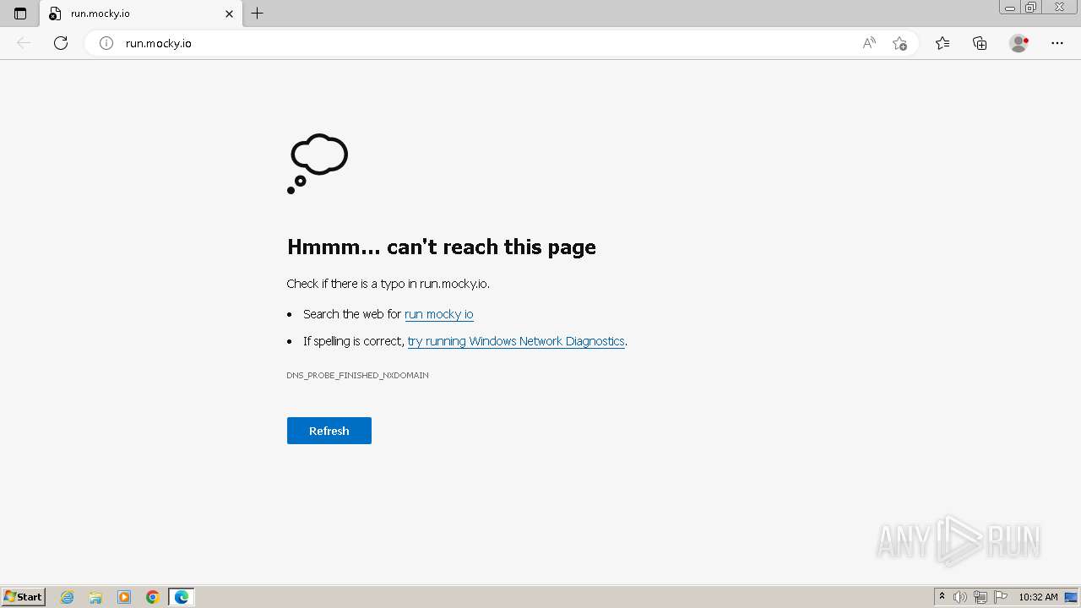Image resolution: width=1081 pixels, height=608 pixels.
Task: Click the DNS_PROBE_FINISHED_NXDOMAIN error text
Action: pyautogui.click(x=357, y=375)
